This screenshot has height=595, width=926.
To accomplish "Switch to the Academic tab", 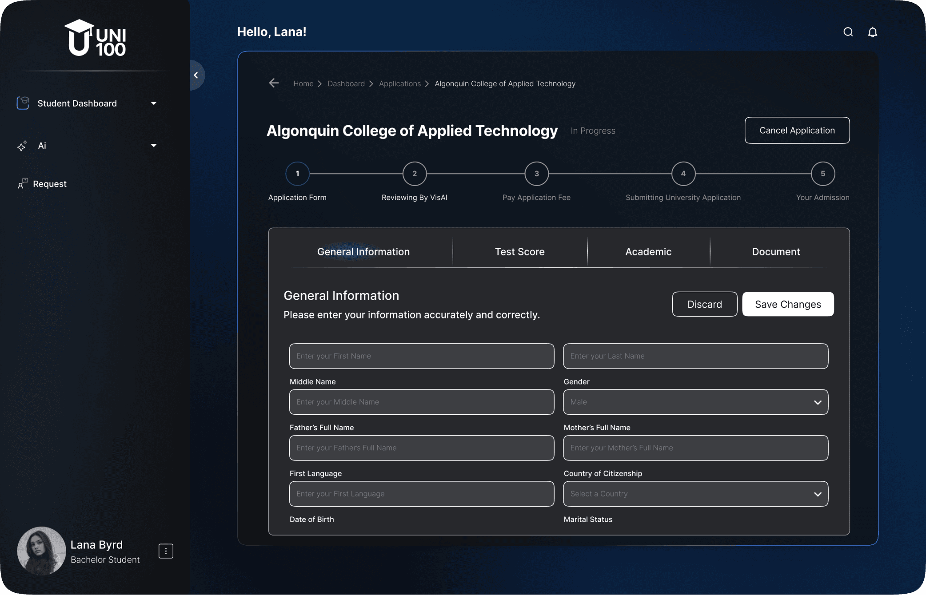I will coord(648,252).
